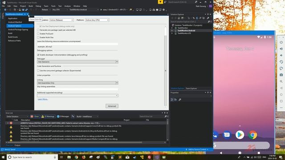285x160 pixels.
Task: Click the Save All toolbar icon
Action: (x=27, y=10)
